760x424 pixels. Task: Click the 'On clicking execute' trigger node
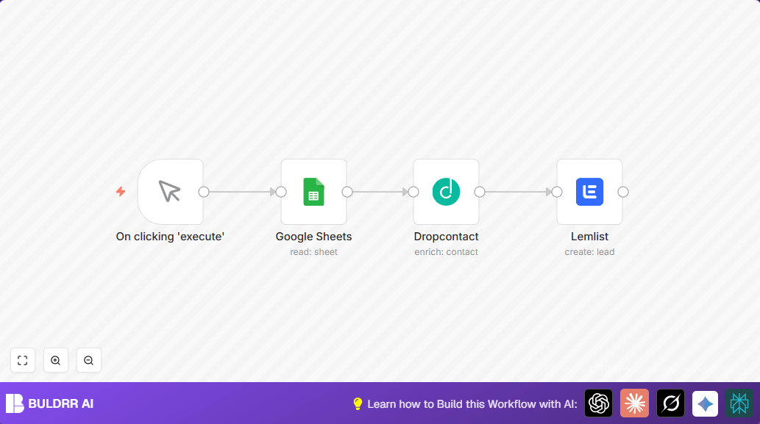(x=170, y=192)
